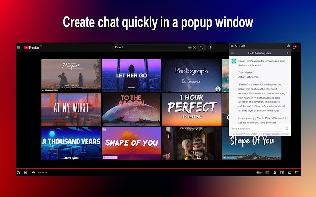Toggle the autoplay switch in player
This screenshot has height=197, width=316.
point(259,173)
